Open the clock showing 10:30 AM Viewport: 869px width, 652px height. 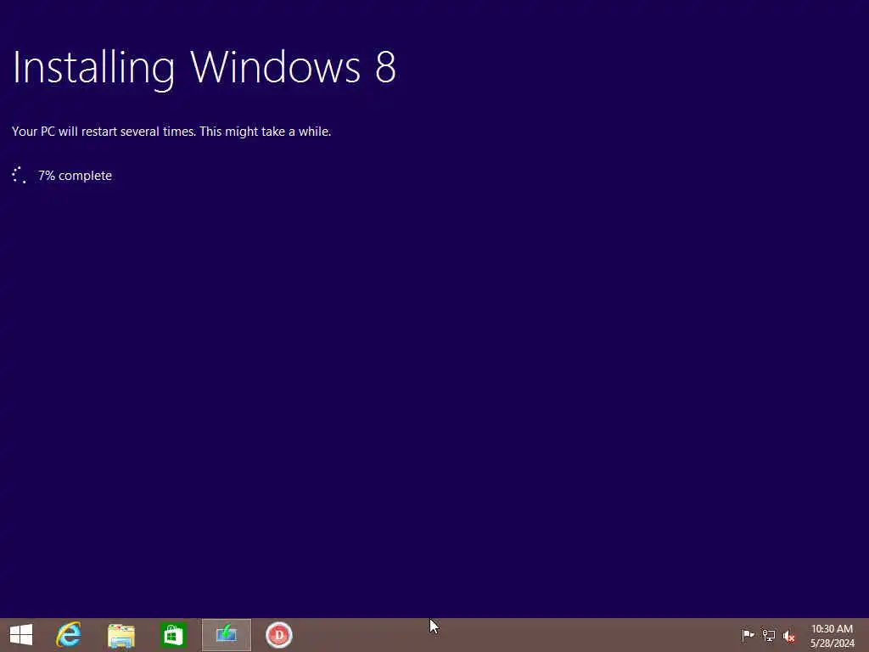[x=832, y=635]
